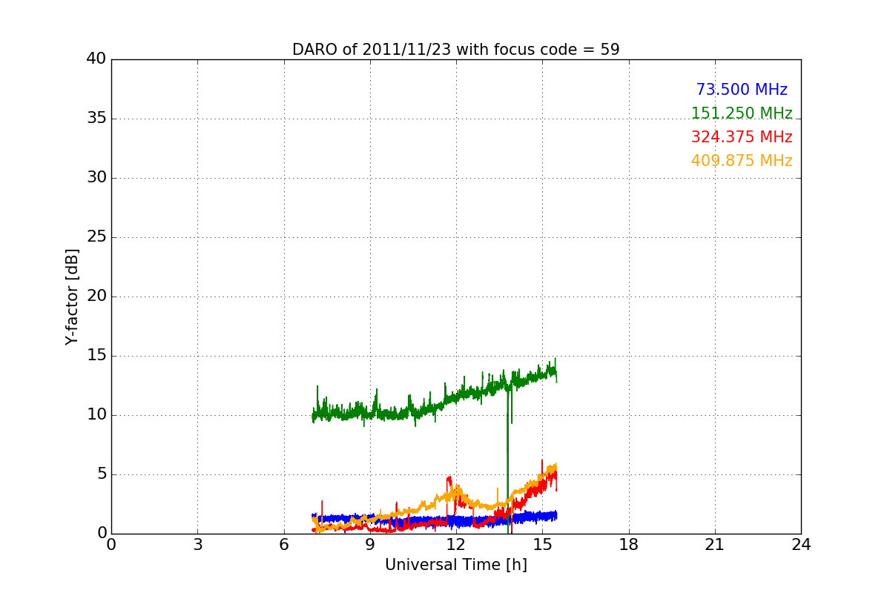Click the "Universal Time [h]" axis label
This screenshot has height=593, width=890.
tap(455, 565)
